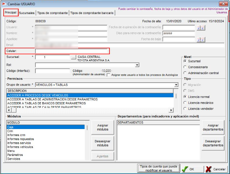Click the Asignar módulos button
Viewport: 230px width, 174px height.
[103, 127]
